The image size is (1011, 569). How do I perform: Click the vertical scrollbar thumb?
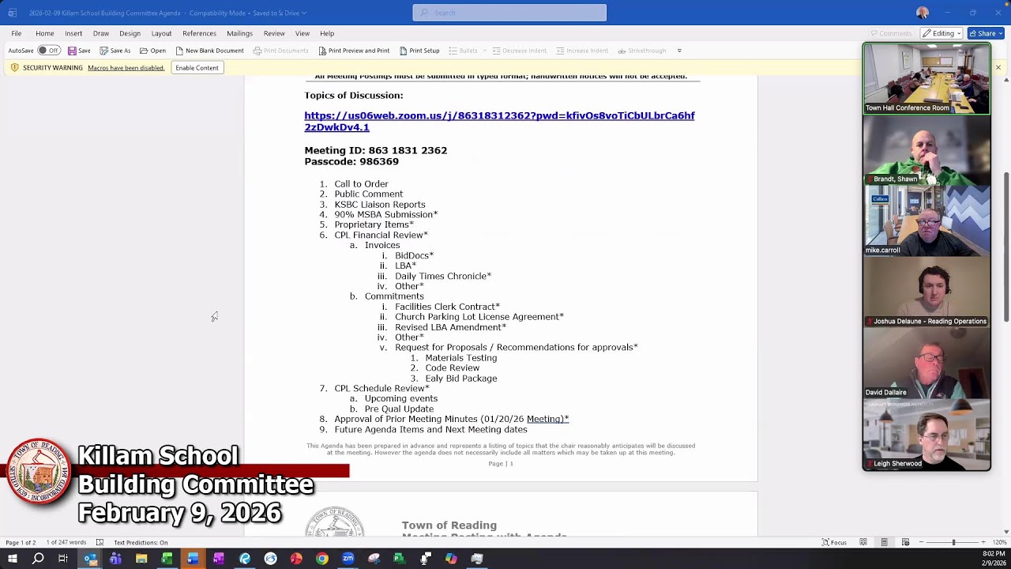[x=1006, y=247]
